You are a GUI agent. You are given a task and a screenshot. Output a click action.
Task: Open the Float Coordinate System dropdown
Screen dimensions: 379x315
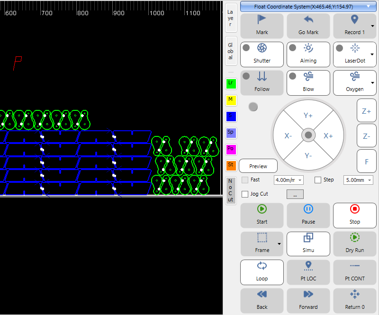click(x=308, y=7)
